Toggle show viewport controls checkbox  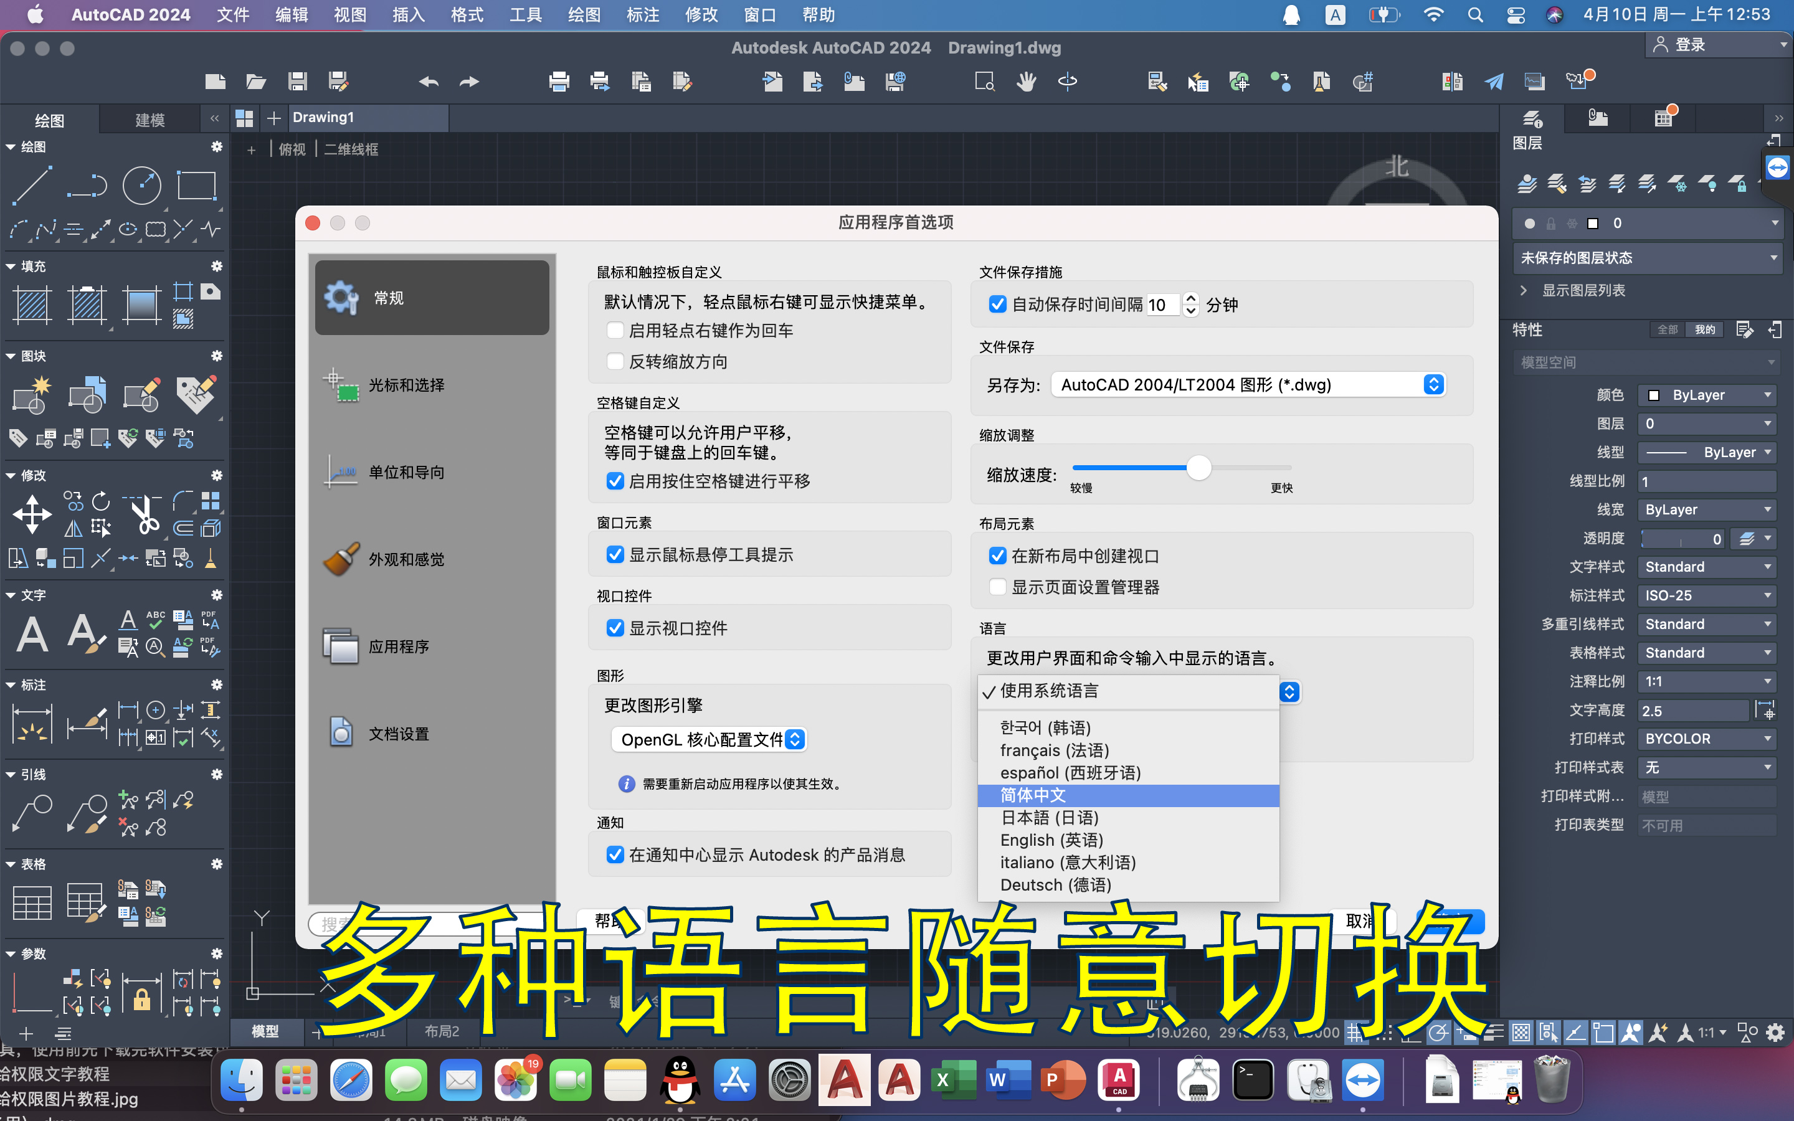click(x=615, y=627)
